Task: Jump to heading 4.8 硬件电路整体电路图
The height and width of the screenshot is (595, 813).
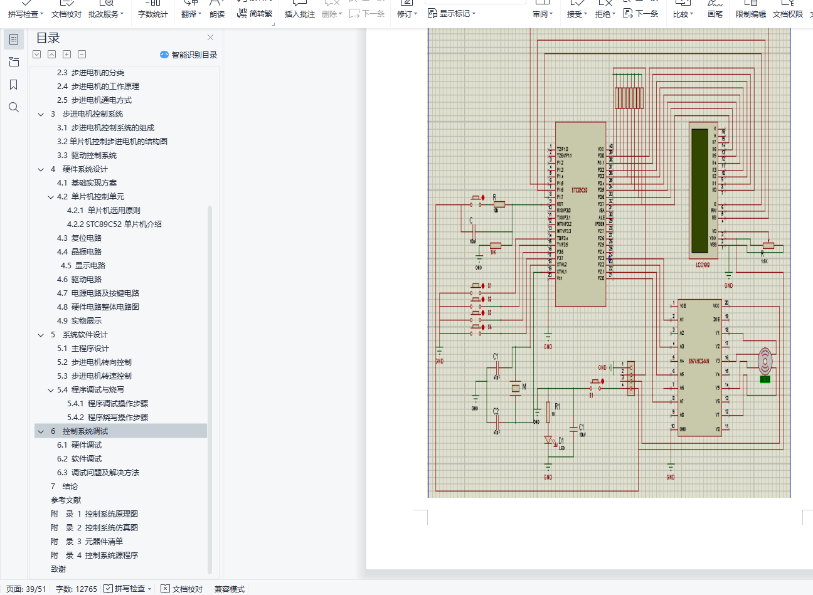Action: (x=98, y=307)
